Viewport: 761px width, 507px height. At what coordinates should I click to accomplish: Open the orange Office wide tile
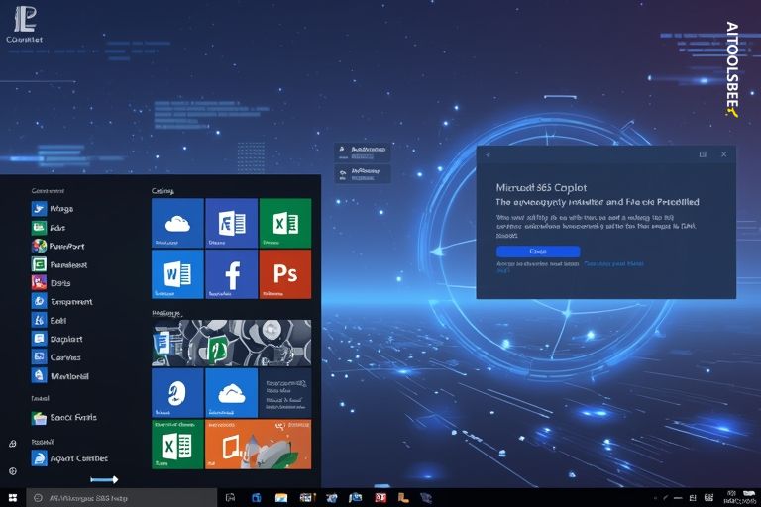(259, 445)
